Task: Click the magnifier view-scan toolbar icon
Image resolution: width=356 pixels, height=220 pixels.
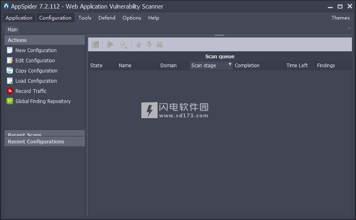Action: tap(124, 44)
